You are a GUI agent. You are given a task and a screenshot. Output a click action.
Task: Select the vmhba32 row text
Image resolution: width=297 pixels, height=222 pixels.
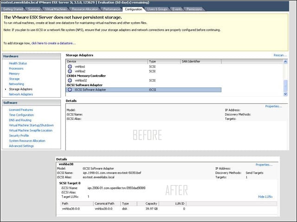click(81, 80)
